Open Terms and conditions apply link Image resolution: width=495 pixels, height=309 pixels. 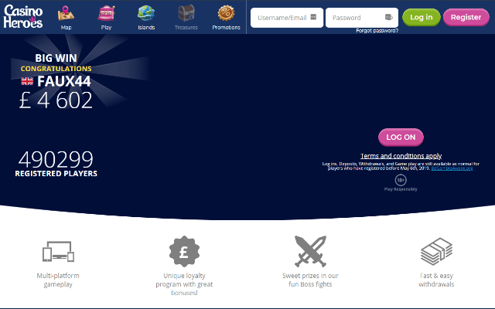(x=401, y=156)
